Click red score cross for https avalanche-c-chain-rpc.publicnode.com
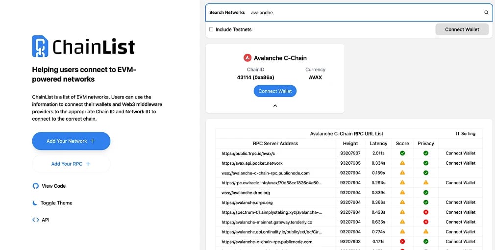 pos(402,242)
